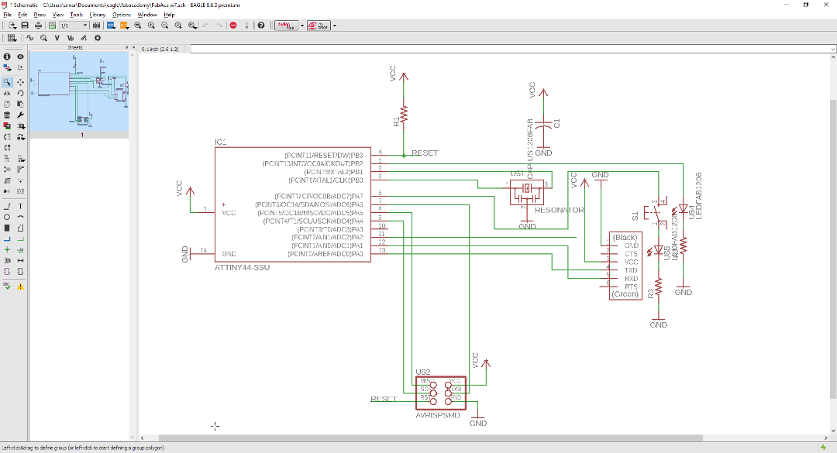The width and height of the screenshot is (837, 453).
Task: Click the command line input field
Action: 510,49
